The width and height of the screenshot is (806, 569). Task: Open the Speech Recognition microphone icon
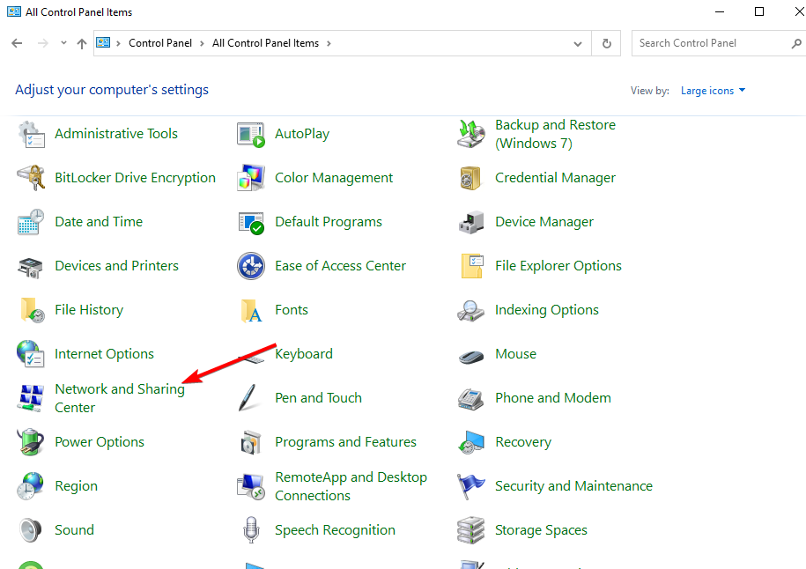251,530
